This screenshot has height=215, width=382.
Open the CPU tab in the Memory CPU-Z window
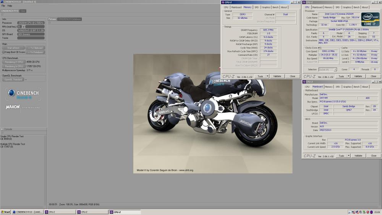click(x=226, y=7)
